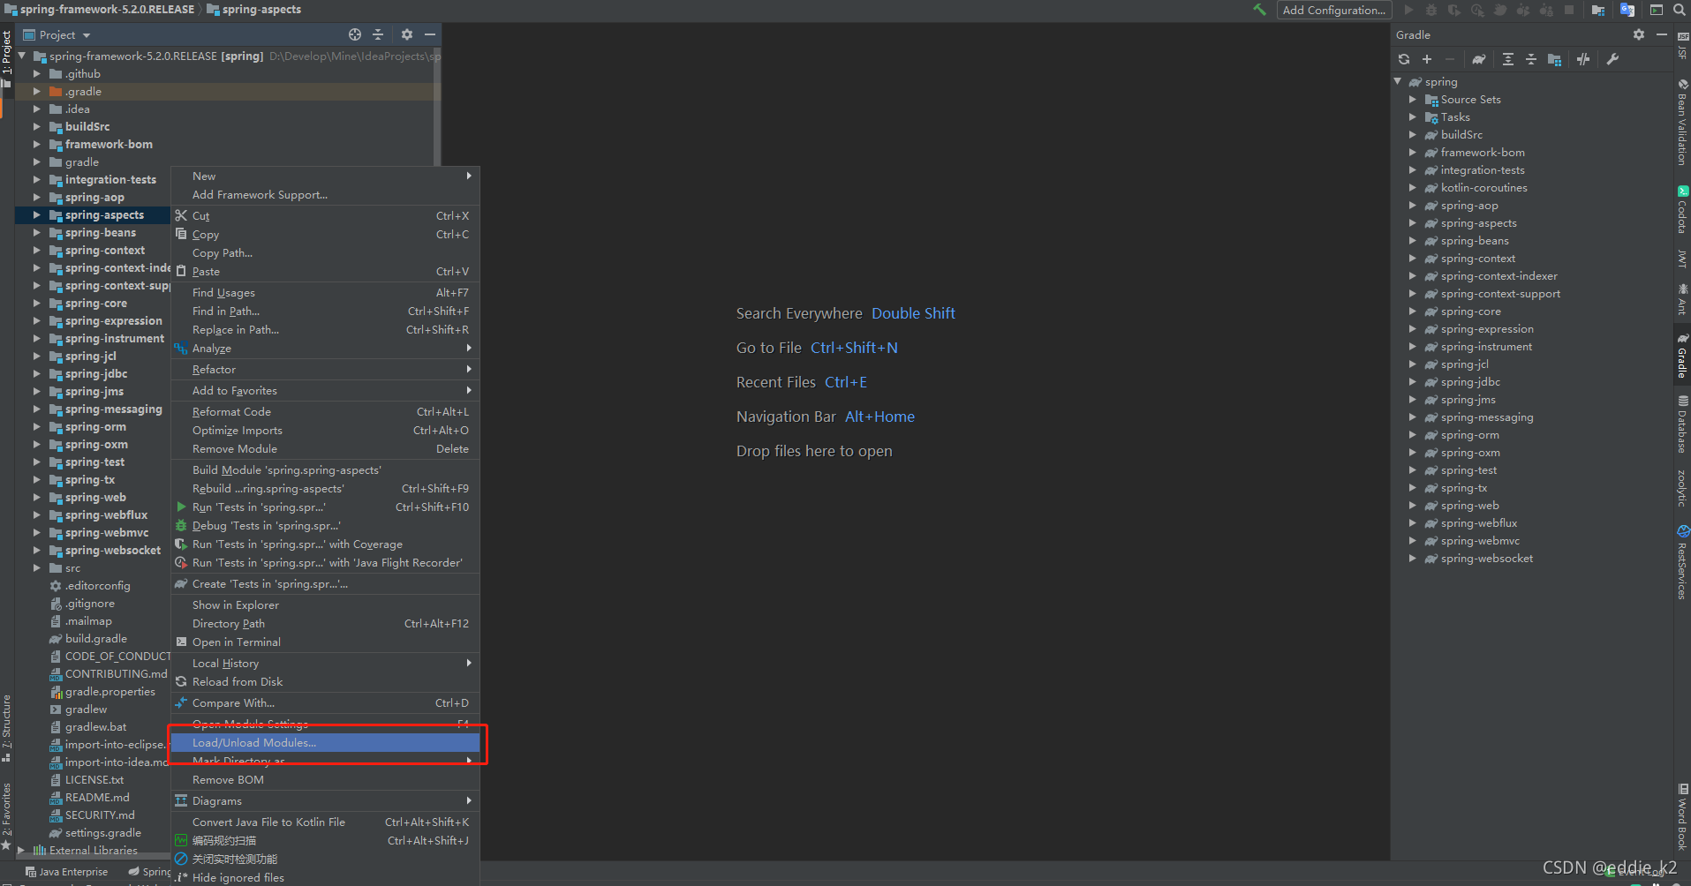Screen dimensions: 1691x886
Task: Open the New submenu
Action: (x=325, y=176)
